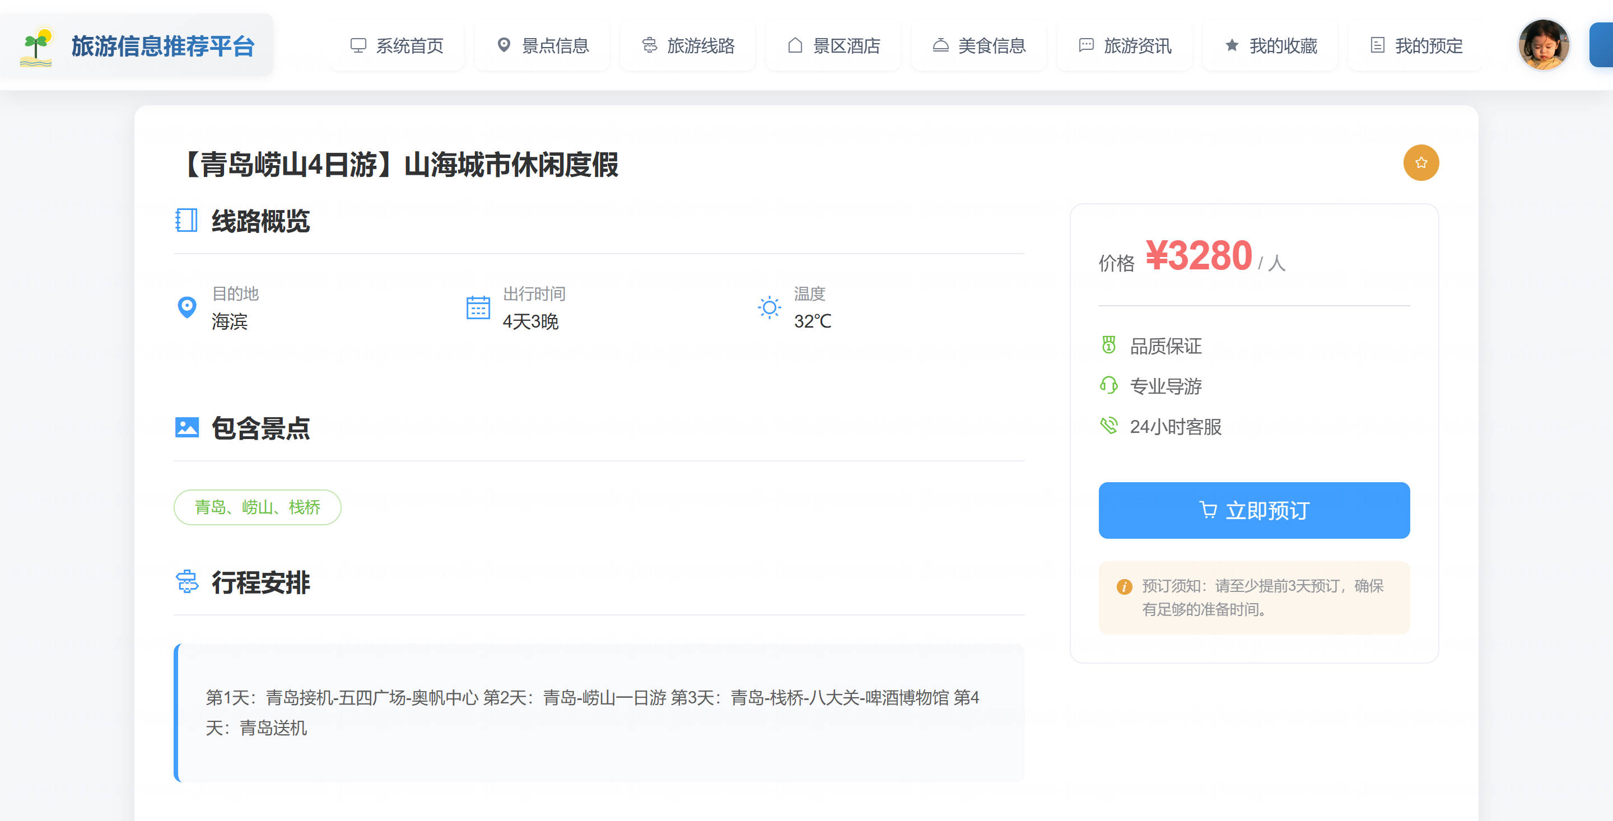Viewport: 1613px width, 821px height.
Task: Open 系统首页 menu item
Action: coord(397,46)
